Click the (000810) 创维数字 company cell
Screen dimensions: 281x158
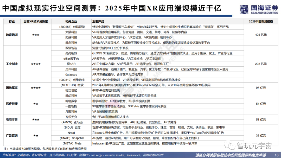71,80
